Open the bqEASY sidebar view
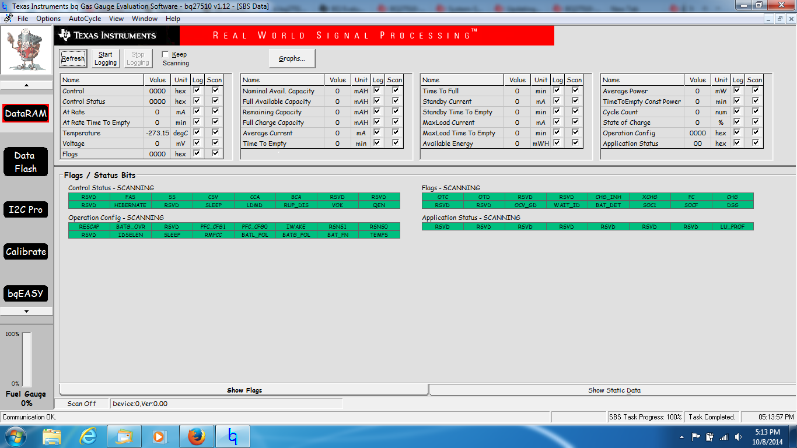This screenshot has width=797, height=448. pyautogui.click(x=26, y=293)
